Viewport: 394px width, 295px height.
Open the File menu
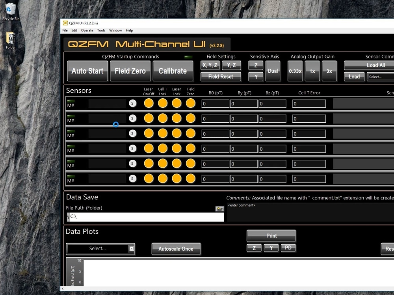pos(65,30)
